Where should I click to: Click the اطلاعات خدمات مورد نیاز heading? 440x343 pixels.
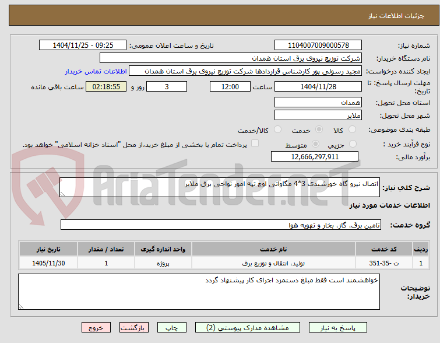point(389,206)
